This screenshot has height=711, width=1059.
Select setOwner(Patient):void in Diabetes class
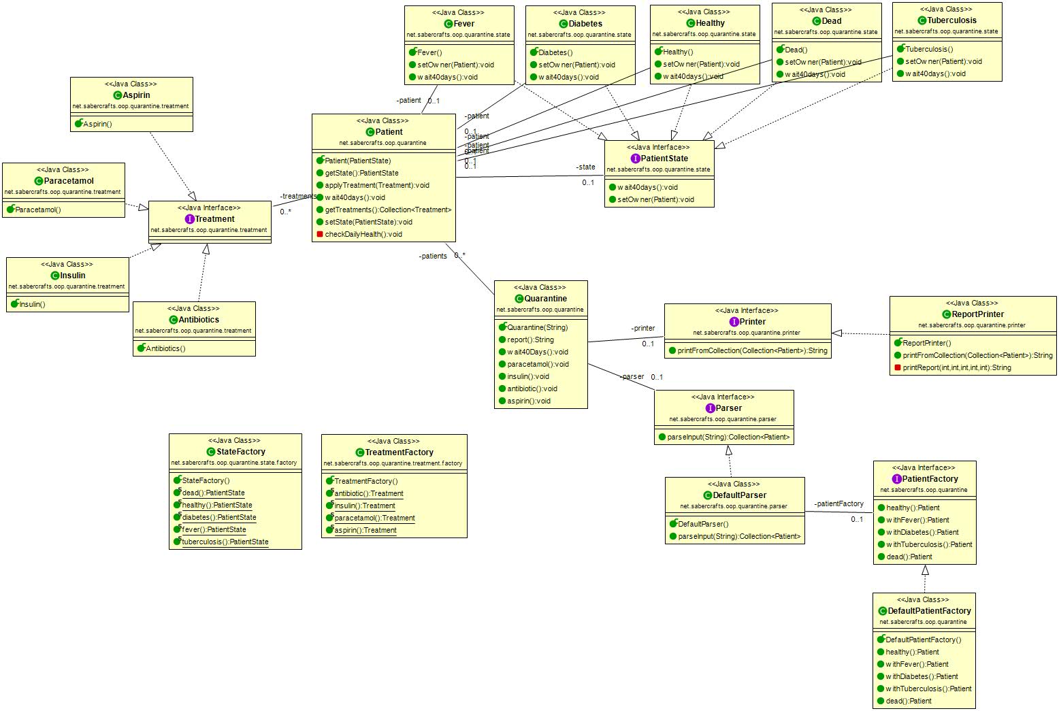pyautogui.click(x=576, y=65)
